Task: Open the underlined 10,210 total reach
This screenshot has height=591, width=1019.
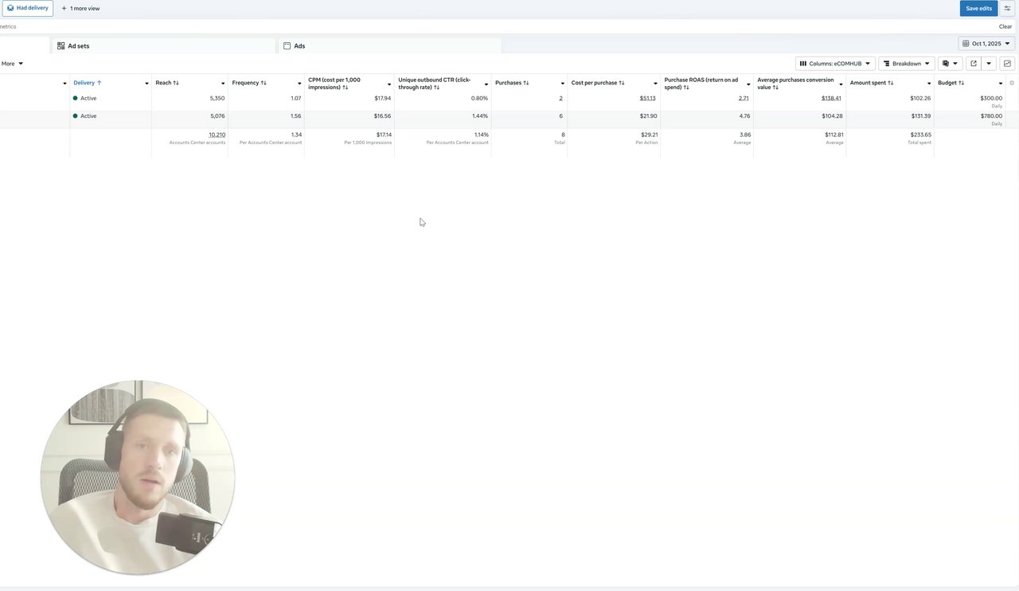Action: 217,135
